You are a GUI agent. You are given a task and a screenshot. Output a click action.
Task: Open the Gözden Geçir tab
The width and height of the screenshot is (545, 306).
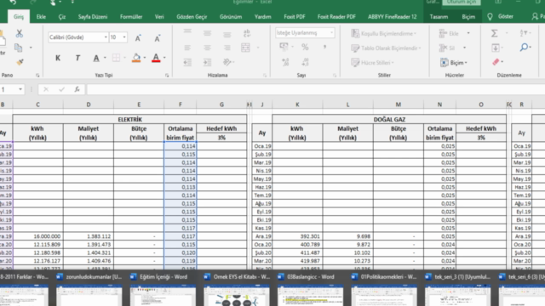click(192, 17)
